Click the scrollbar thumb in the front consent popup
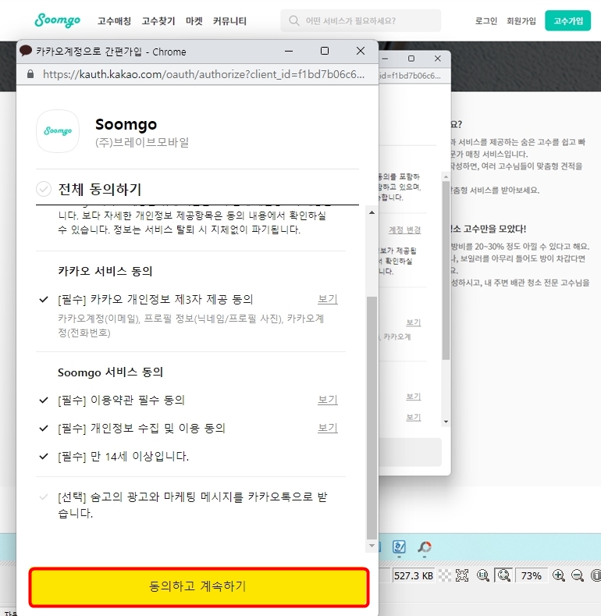601x616 pixels. (x=372, y=418)
